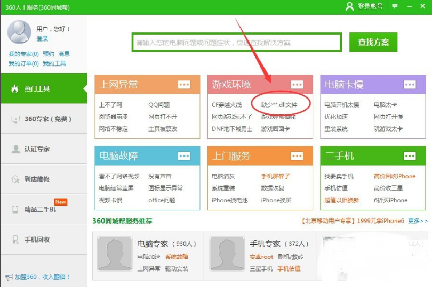This screenshot has width=432, height=287.
Task: Select DNF地下城勇士 item
Action: coord(232,129)
